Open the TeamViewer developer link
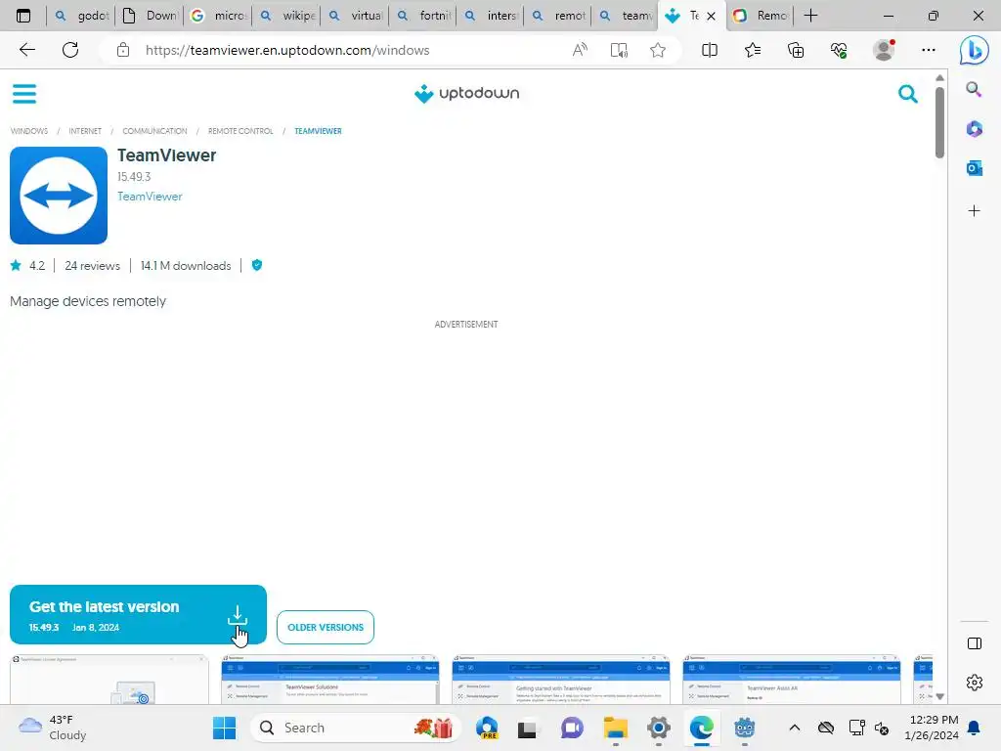This screenshot has height=751, width=1001. (x=150, y=197)
